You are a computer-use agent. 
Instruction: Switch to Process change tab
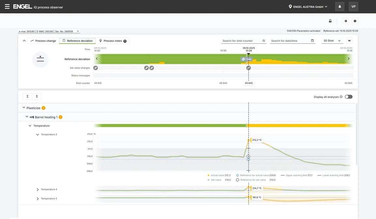click(43, 41)
